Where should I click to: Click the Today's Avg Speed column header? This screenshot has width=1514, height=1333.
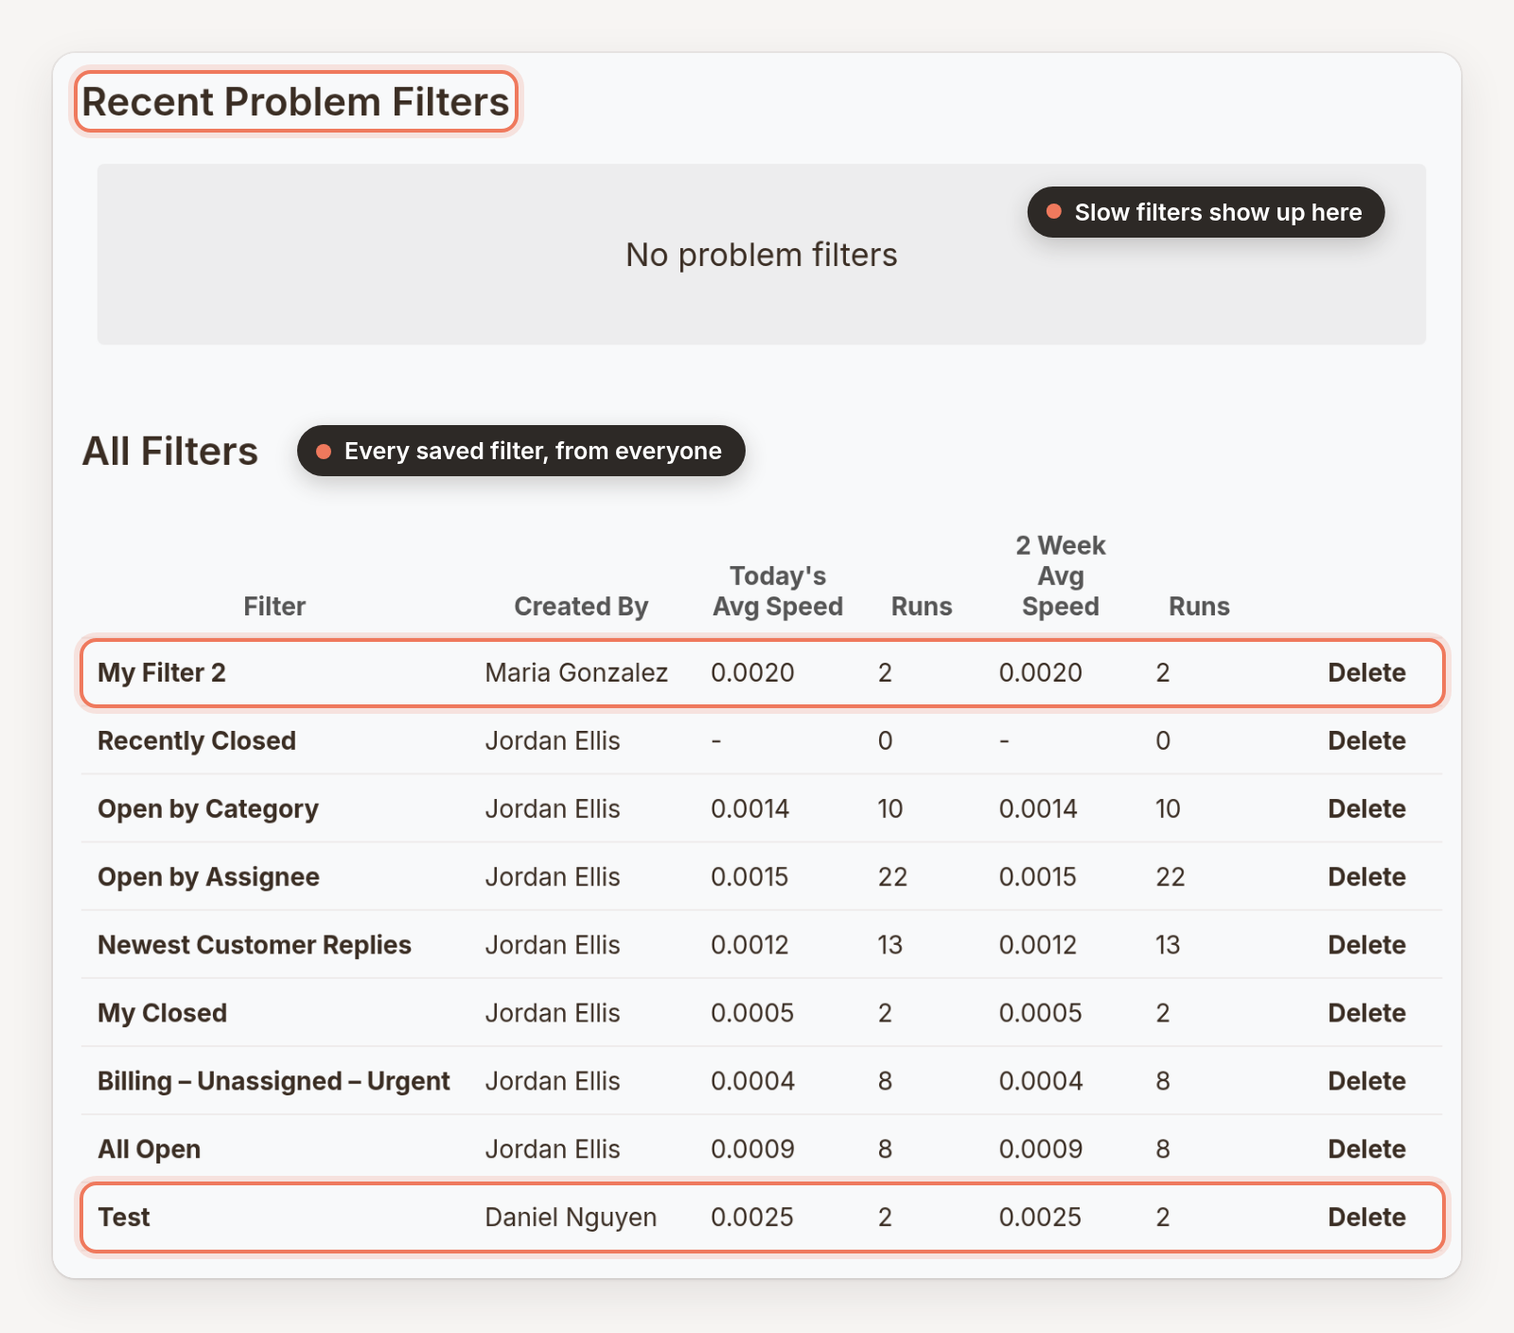[x=778, y=591]
